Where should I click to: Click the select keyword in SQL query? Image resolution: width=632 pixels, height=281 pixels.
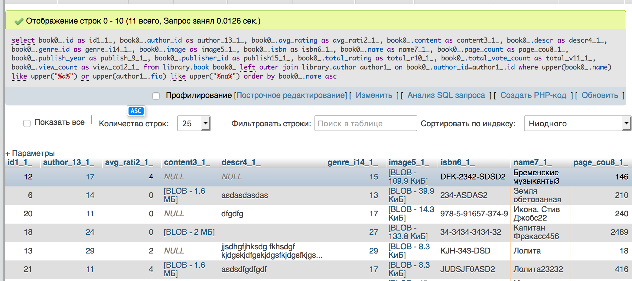(23, 40)
